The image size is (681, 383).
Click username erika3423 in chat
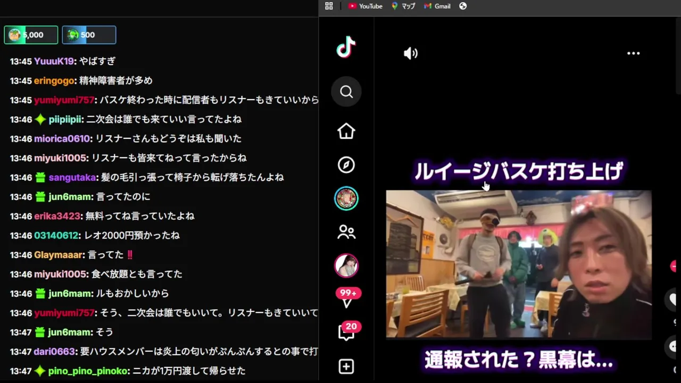pos(57,216)
